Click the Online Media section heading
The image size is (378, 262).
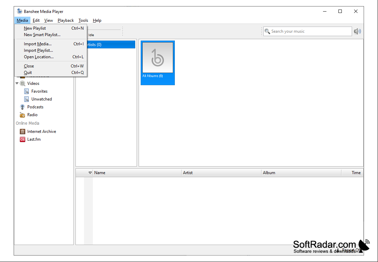[27, 123]
